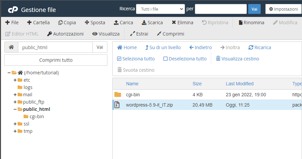Screen dimensions: 302x159
Task: Click the Comprimi tutto button
Action: pos(56,60)
